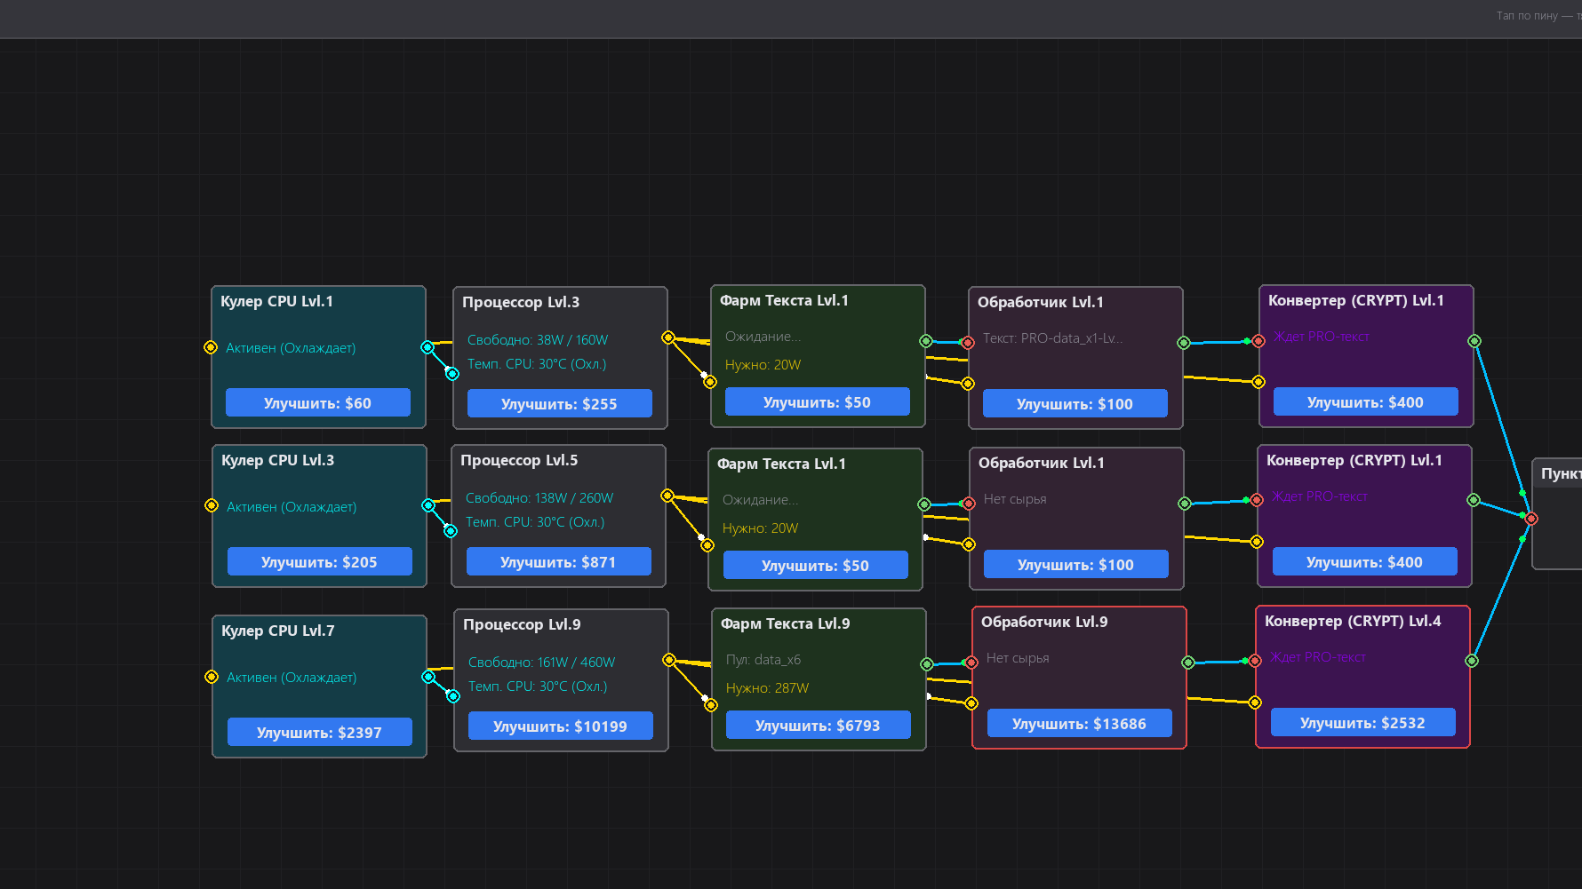Upgrade Кулер CPU Lvl.1 for $60
The width and height of the screenshot is (1582, 889).
pos(318,402)
